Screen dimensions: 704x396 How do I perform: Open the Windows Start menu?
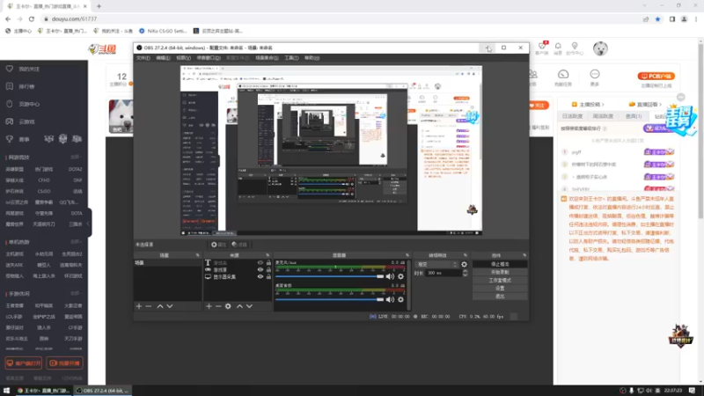[x=6, y=391]
